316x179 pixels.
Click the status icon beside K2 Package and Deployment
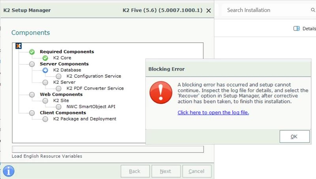coord(45,119)
